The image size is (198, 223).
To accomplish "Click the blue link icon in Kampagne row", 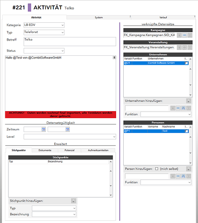I will [185, 35].
